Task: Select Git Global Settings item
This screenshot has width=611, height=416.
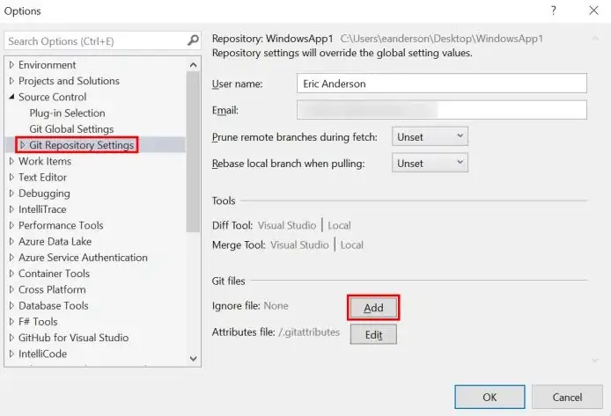Action: point(71,129)
